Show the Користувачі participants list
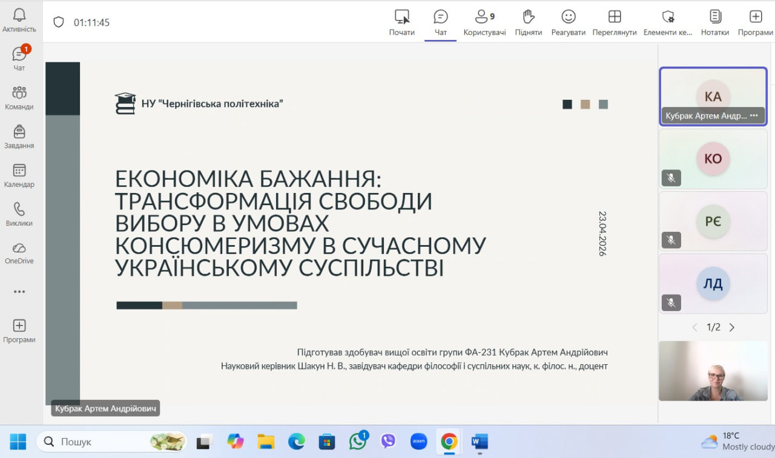Screen dimensions: 775x458 coord(484,22)
